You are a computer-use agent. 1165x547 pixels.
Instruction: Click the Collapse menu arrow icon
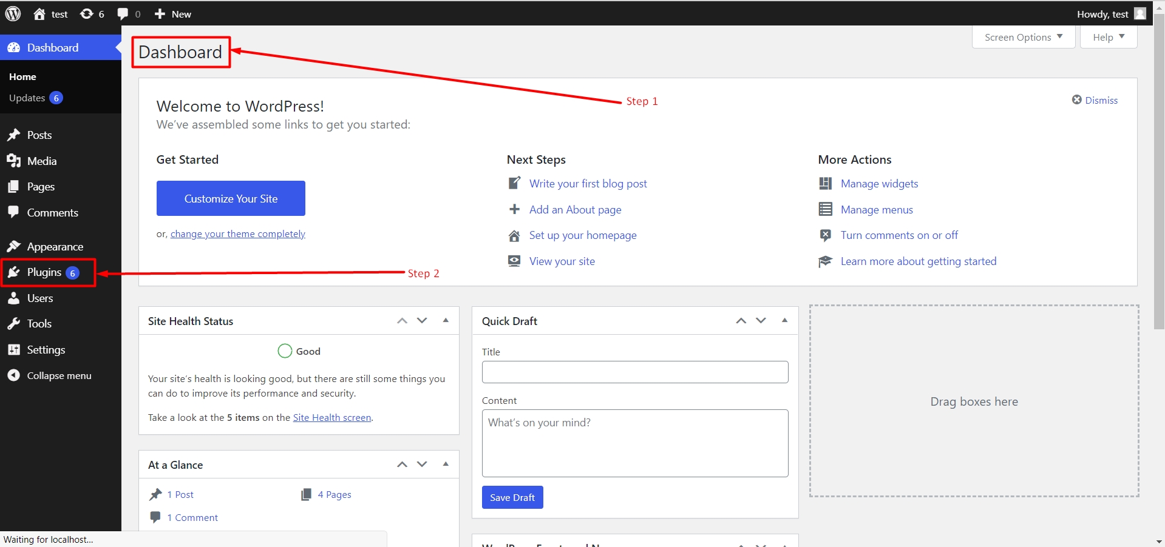click(13, 375)
